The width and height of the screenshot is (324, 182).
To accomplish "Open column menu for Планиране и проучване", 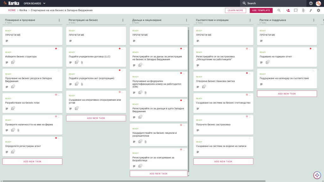I will 59,20.
